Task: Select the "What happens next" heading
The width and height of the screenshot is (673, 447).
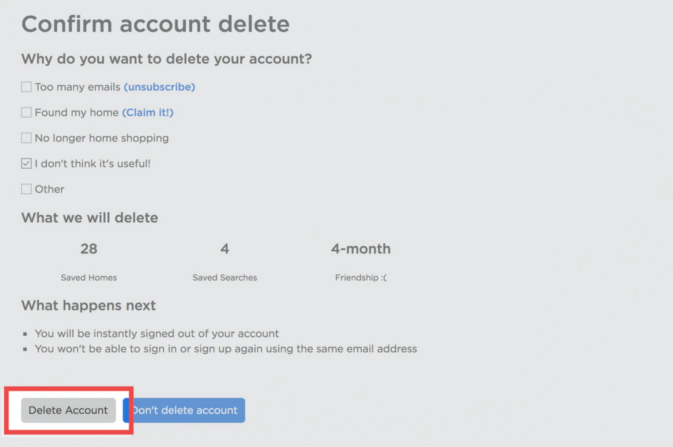Action: [x=89, y=305]
